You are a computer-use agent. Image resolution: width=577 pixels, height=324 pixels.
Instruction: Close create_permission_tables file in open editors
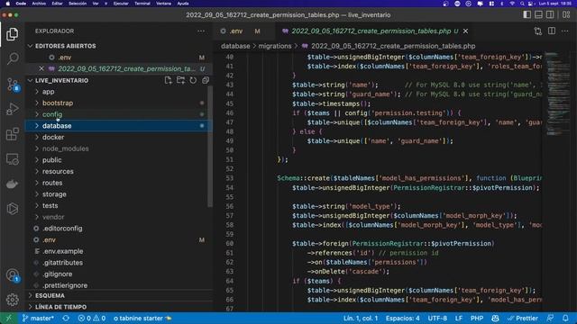pyautogui.click(x=41, y=68)
